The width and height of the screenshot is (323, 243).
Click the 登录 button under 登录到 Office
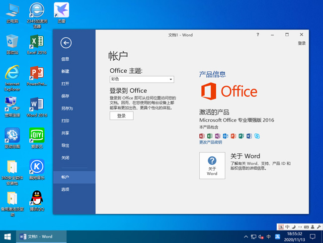point(122,116)
